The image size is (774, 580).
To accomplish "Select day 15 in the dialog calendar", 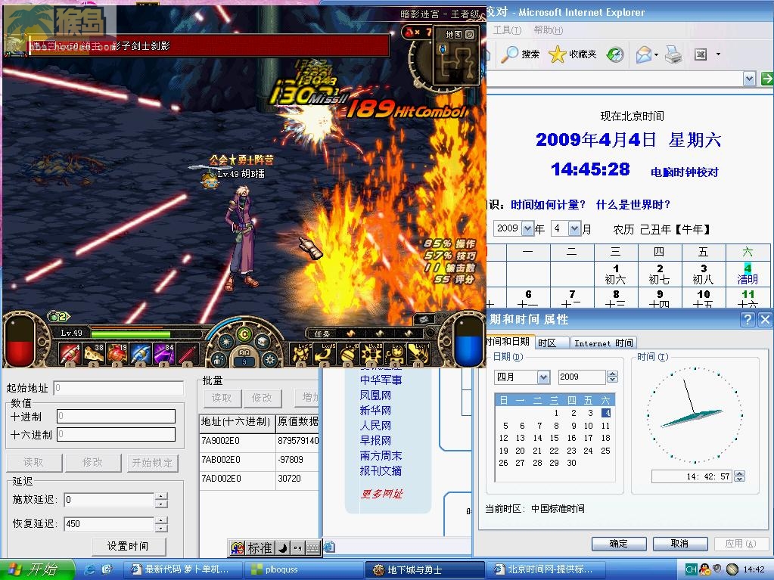I will point(555,438).
